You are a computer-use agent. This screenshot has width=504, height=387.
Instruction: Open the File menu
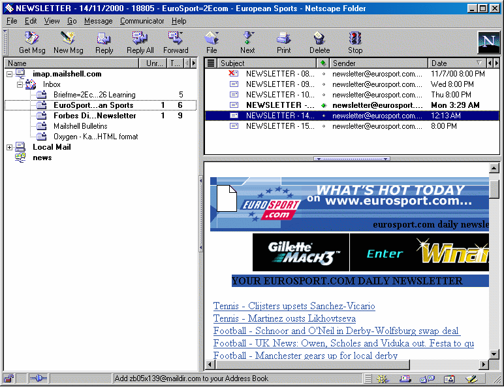pos(12,21)
